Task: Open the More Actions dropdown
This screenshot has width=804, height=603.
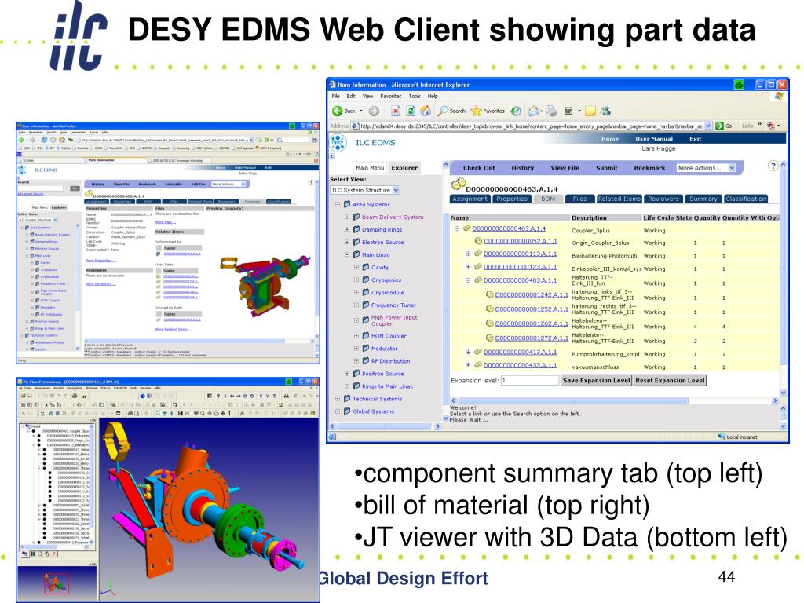Action: (x=732, y=168)
